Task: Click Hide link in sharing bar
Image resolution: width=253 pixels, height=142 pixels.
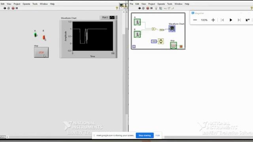Action: [157, 135]
